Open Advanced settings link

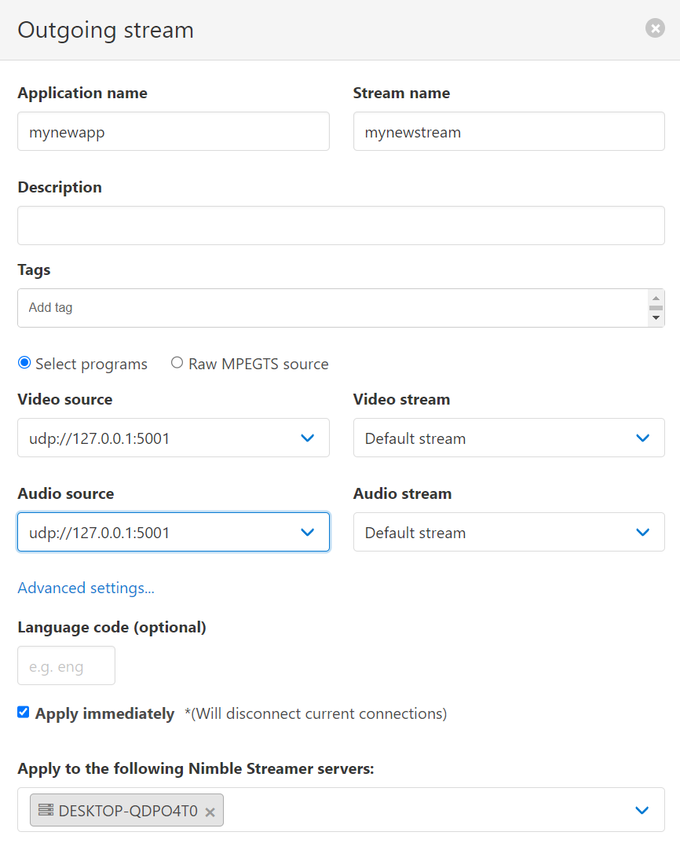click(86, 588)
